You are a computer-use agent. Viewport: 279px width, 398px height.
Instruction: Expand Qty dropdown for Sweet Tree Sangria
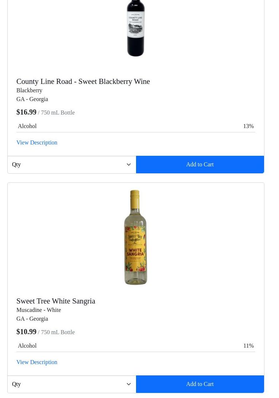pyautogui.click(x=71, y=384)
